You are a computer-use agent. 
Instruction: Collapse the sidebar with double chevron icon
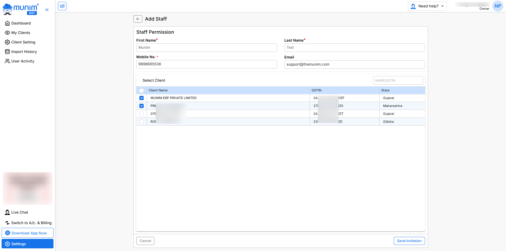pyautogui.click(x=47, y=10)
